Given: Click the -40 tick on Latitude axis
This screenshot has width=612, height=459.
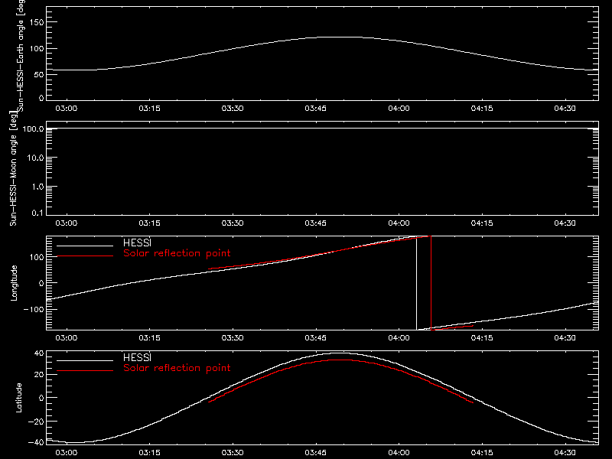Looking at the screenshot, I should (x=36, y=443).
